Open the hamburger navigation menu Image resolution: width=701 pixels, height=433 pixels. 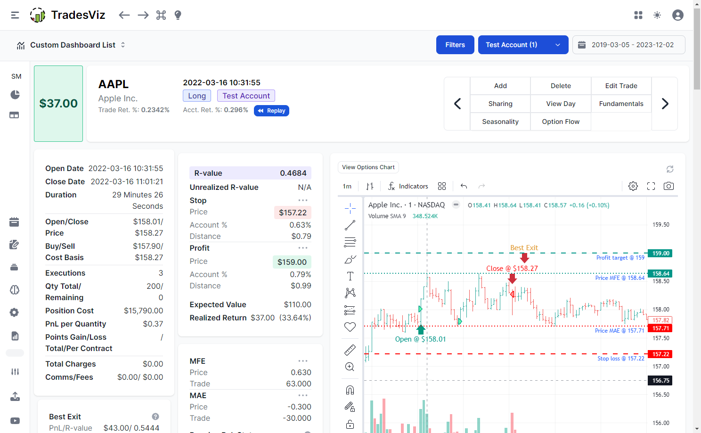15,15
